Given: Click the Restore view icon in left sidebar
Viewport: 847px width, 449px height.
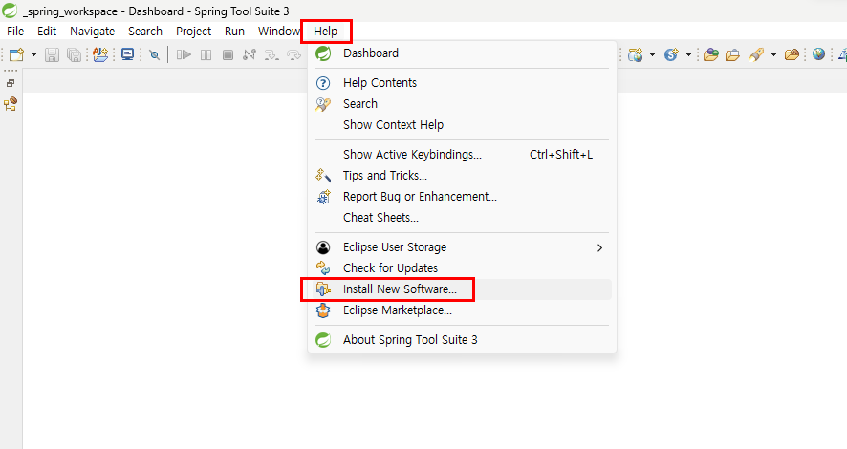Looking at the screenshot, I should [x=11, y=83].
